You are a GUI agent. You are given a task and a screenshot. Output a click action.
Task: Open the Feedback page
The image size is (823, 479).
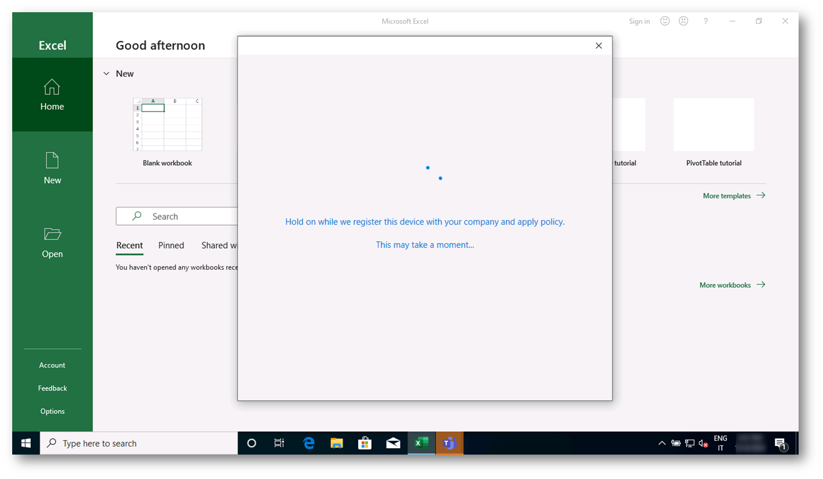(x=52, y=388)
